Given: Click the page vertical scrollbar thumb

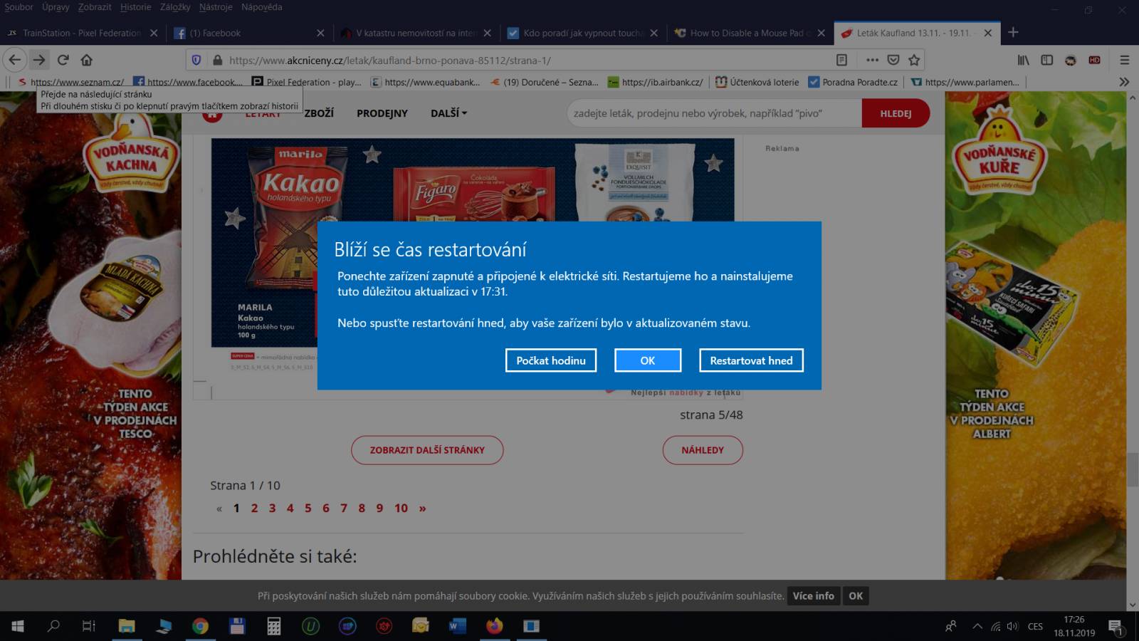Looking at the screenshot, I should click(x=1133, y=469).
